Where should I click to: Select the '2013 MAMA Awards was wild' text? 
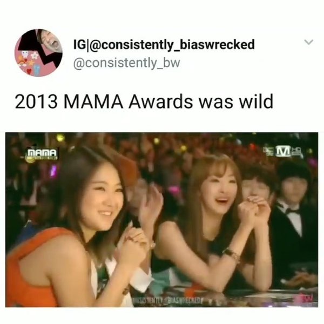point(144,102)
